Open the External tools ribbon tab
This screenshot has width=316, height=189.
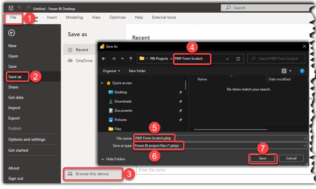164,17
